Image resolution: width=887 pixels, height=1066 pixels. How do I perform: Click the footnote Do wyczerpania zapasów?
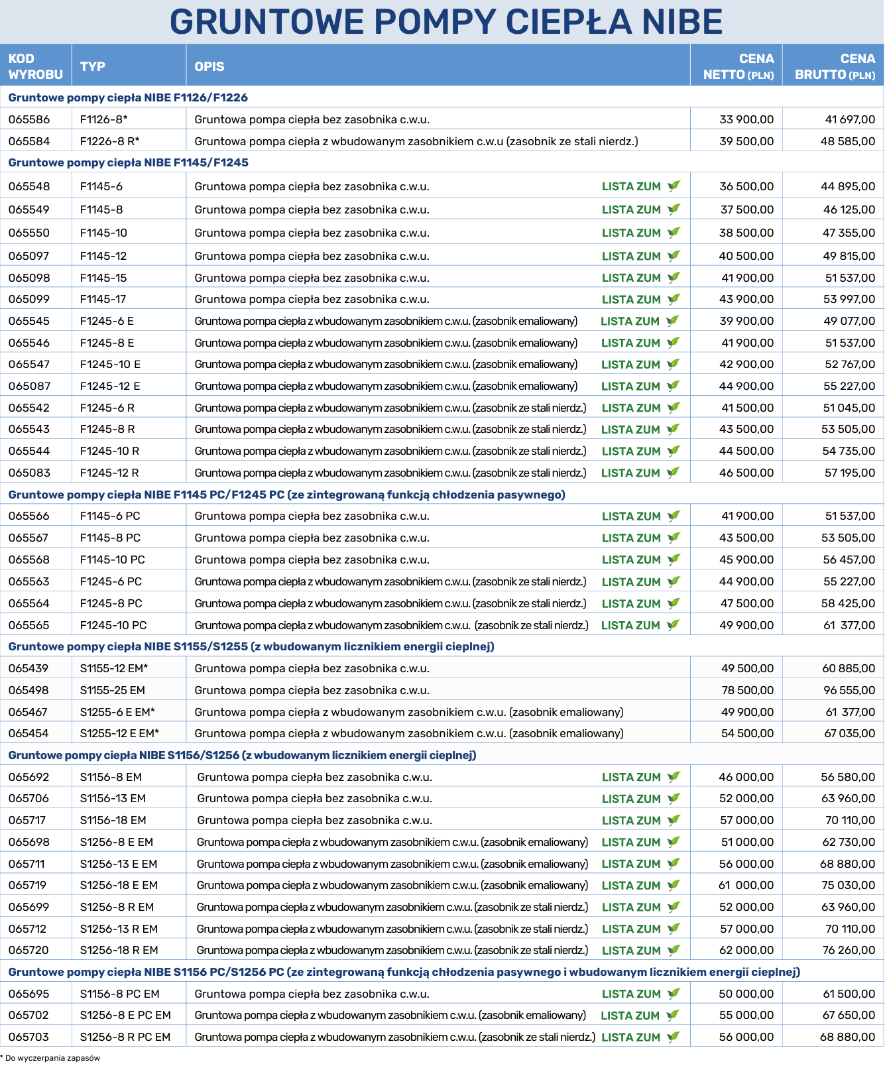pyautogui.click(x=50, y=1058)
